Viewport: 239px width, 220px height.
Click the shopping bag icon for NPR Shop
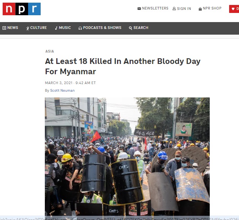(200, 9)
